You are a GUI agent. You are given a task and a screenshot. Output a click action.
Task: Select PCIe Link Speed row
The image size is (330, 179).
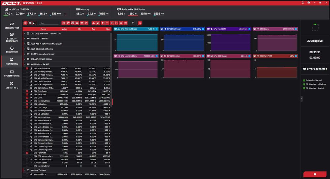click(x=67, y=163)
